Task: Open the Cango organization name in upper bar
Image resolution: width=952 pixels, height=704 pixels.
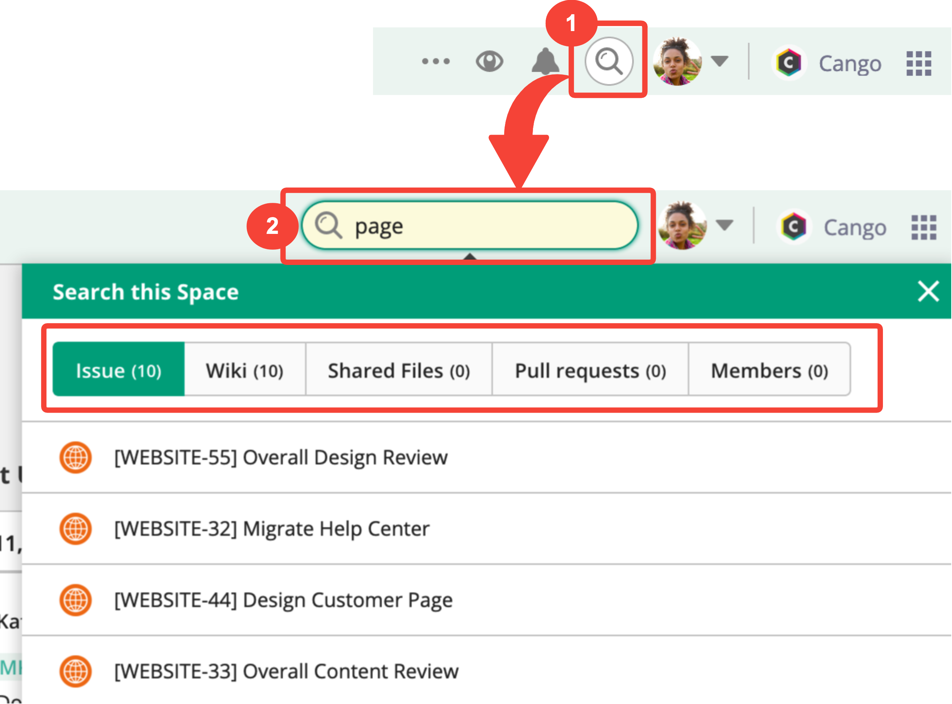Action: [851, 64]
